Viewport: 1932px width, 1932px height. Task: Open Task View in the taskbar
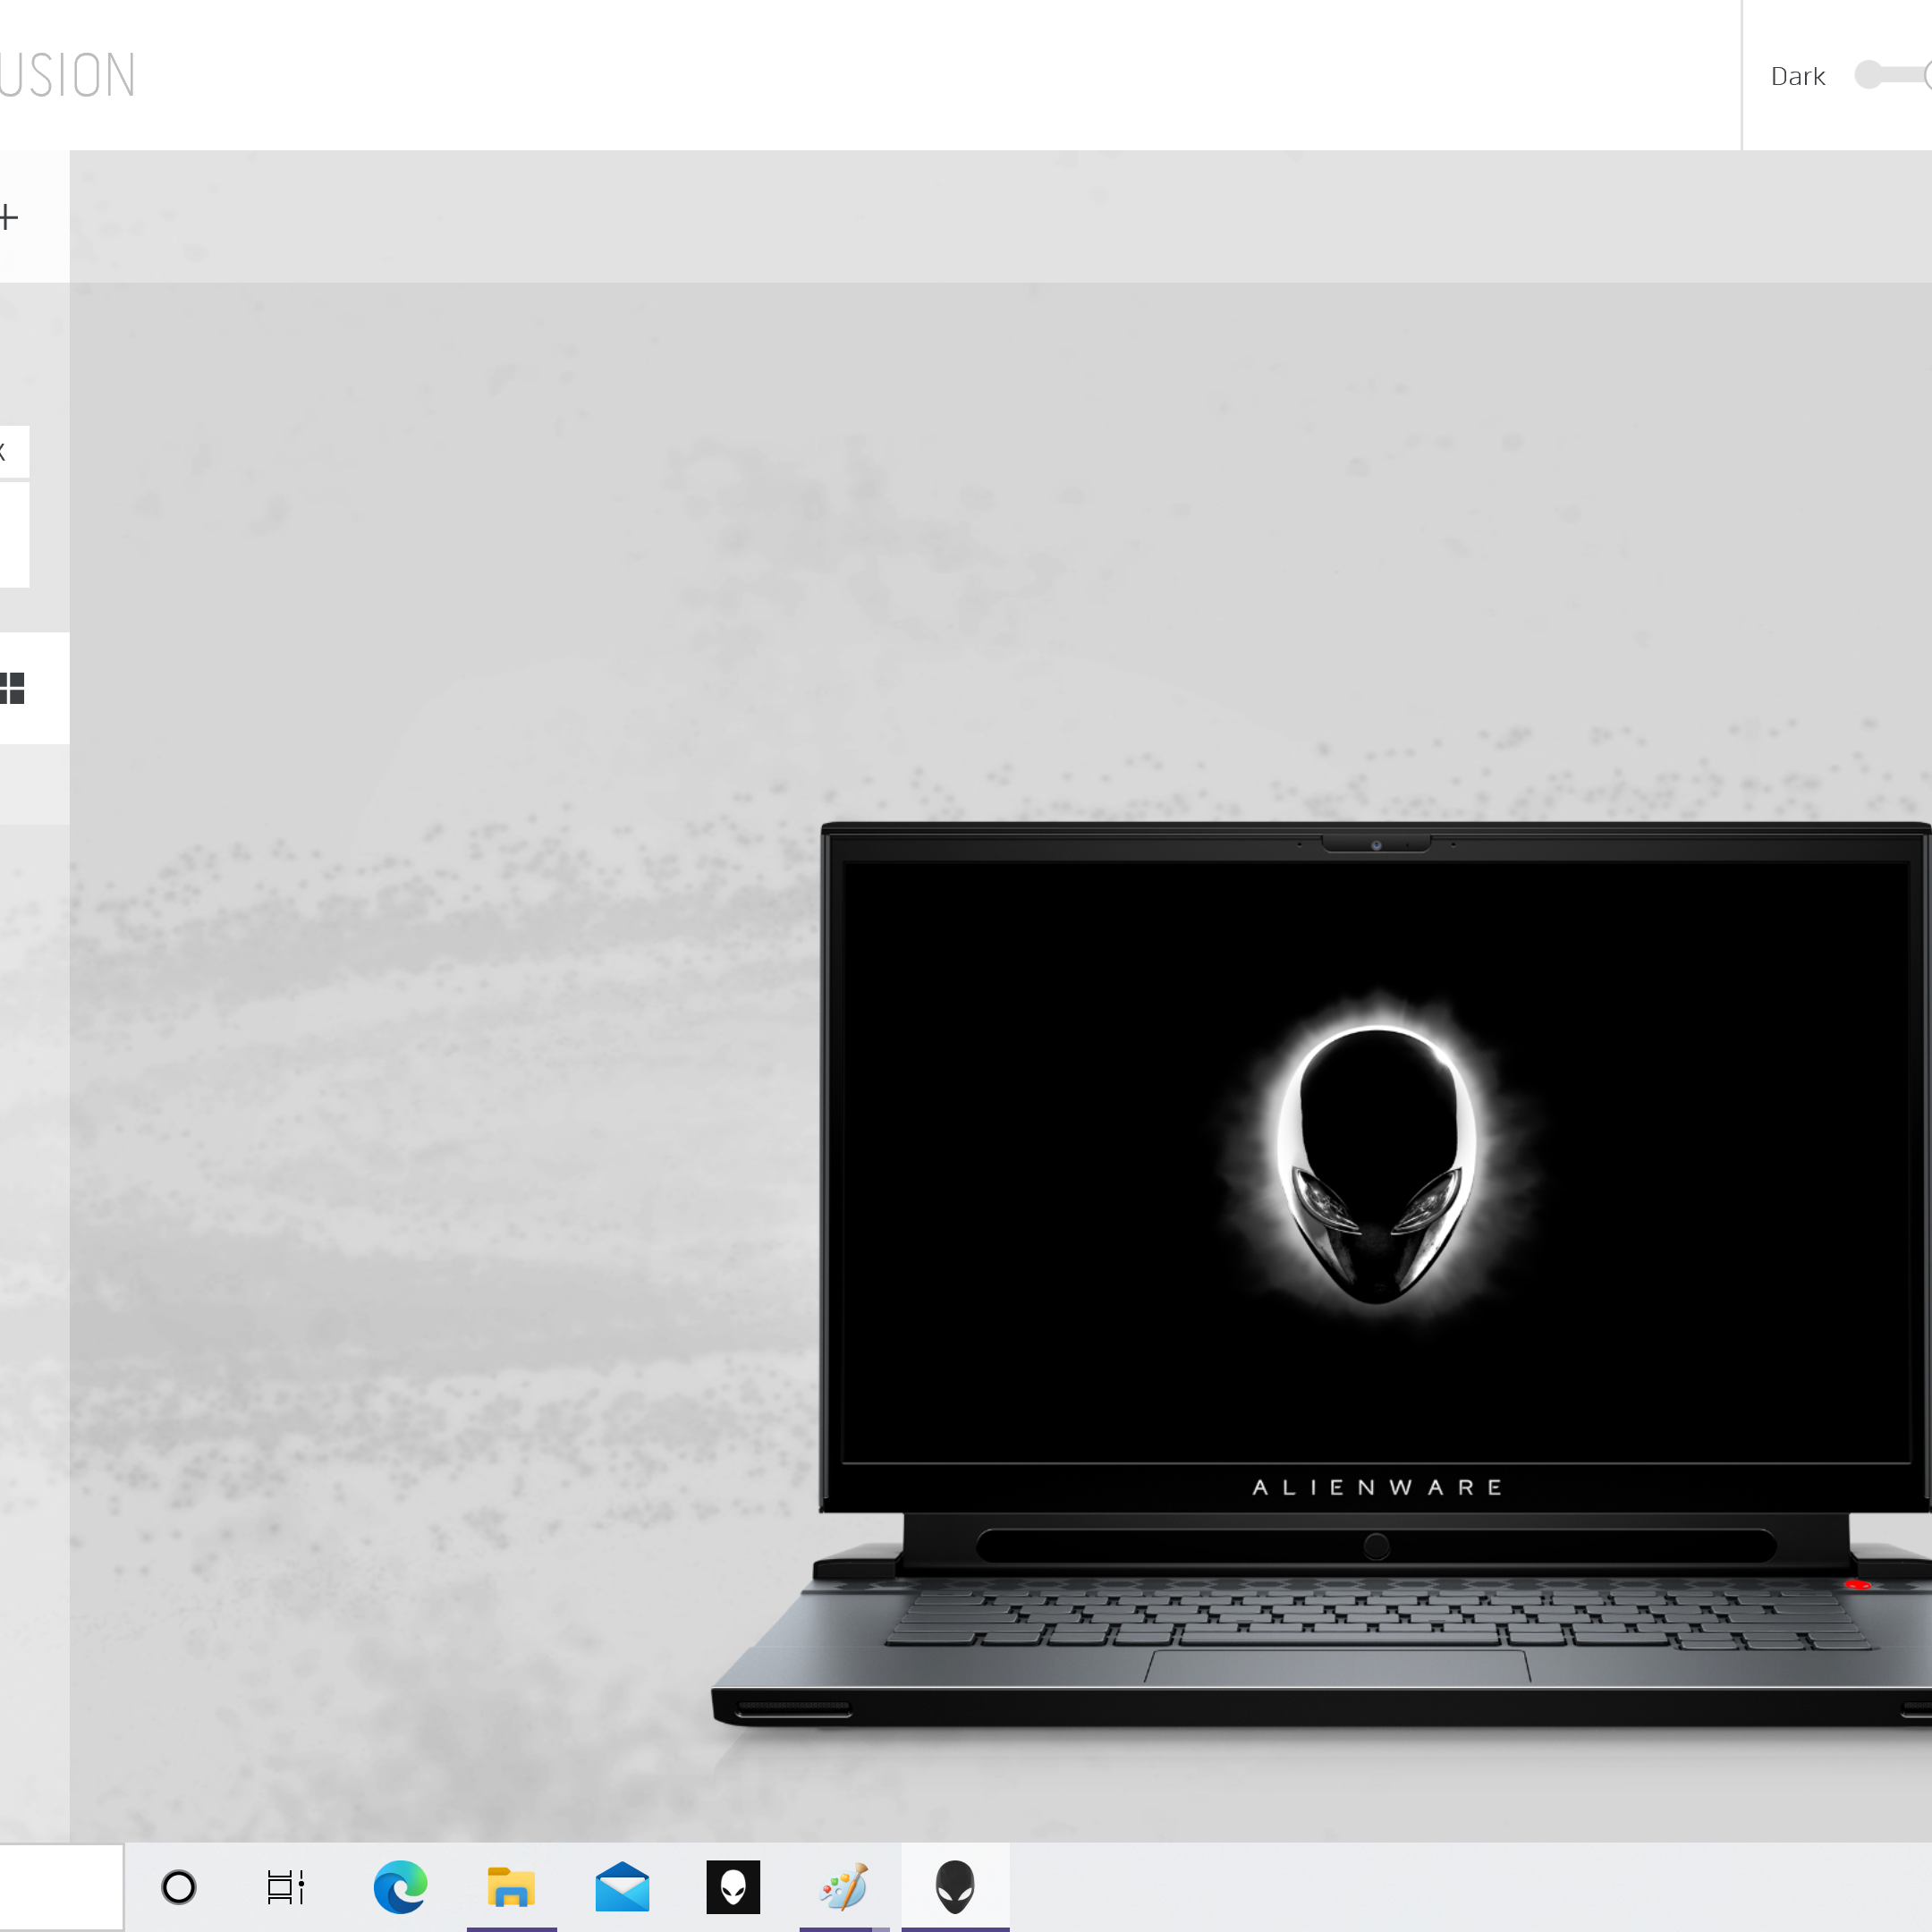coord(286,1887)
